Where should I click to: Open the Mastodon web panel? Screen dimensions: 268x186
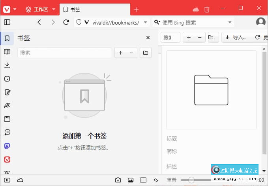pos(7,146)
